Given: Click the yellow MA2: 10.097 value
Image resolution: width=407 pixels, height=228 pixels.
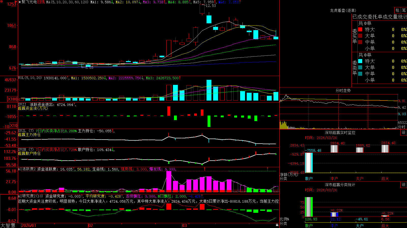Looking at the screenshot, I should pyautogui.click(x=127, y=2).
